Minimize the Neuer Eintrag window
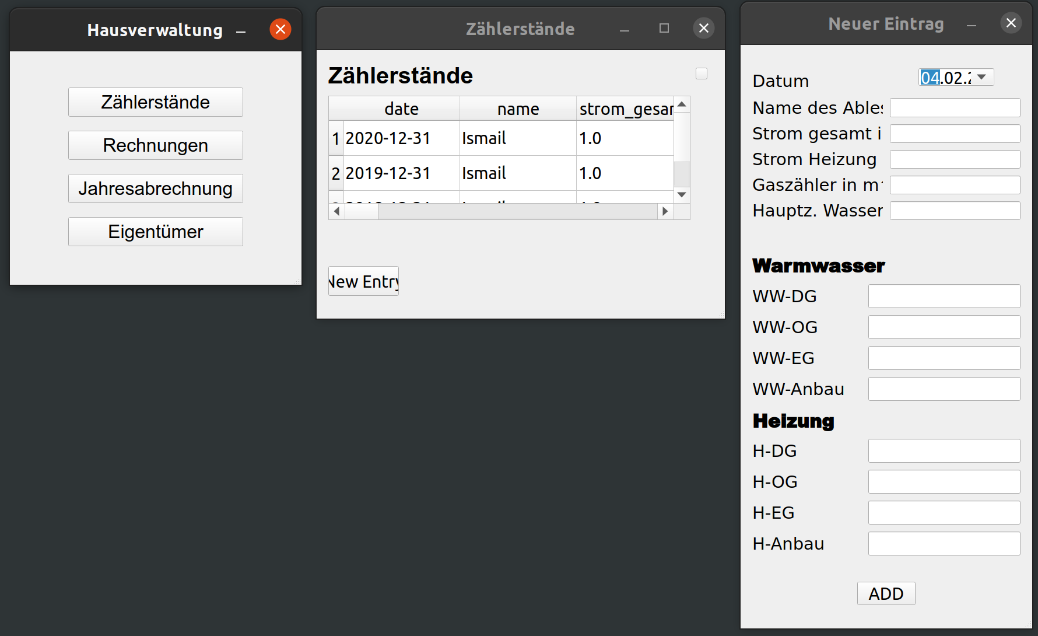1038x636 pixels. click(x=971, y=25)
